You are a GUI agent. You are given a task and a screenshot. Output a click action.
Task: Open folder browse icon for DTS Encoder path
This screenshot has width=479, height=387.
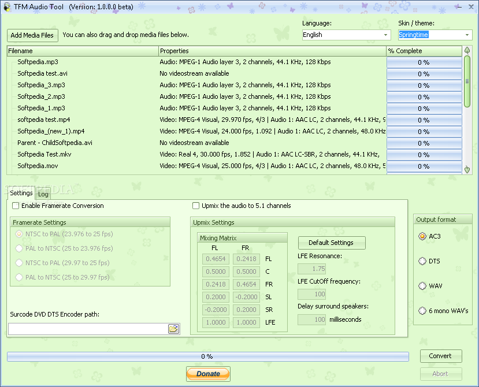point(173,329)
